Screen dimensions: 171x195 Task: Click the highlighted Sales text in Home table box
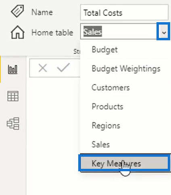[x=93, y=31]
